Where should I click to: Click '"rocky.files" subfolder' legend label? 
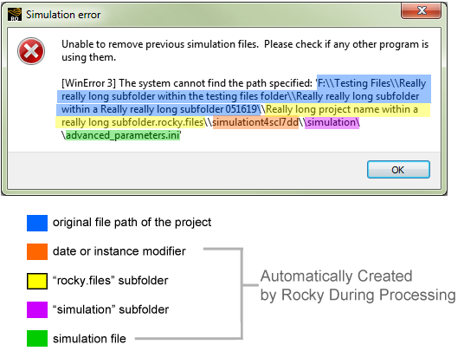[111, 281]
